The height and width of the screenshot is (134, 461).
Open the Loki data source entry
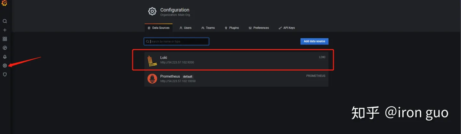tap(236, 61)
